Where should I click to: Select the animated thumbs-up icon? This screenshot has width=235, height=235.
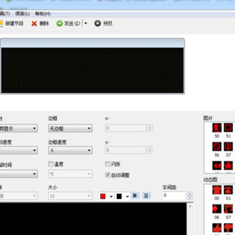[x=217, y=228]
